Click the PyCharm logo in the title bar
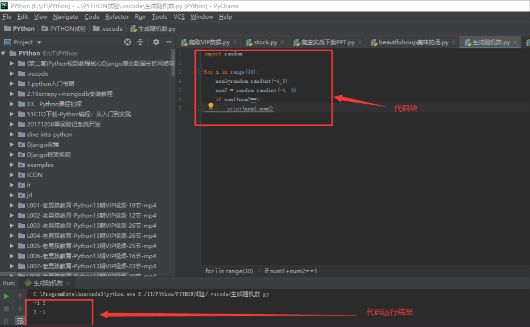This screenshot has height=327, width=530. 5,5
